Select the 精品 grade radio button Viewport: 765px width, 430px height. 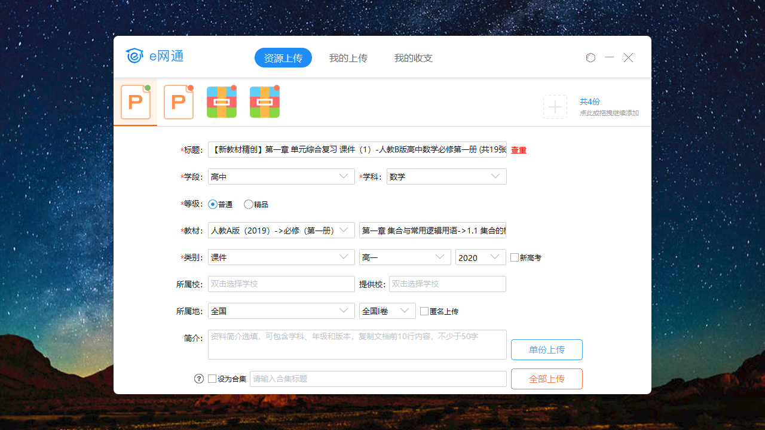point(249,204)
